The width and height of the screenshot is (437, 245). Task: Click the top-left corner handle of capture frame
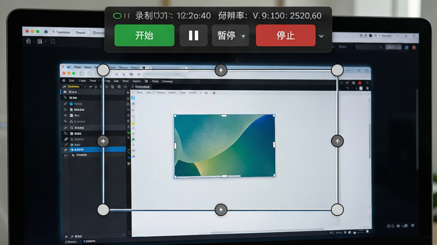[x=103, y=70]
